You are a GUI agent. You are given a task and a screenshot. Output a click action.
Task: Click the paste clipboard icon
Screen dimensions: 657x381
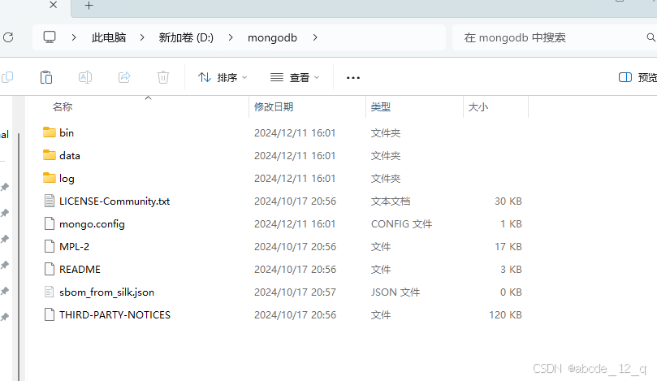(x=46, y=77)
